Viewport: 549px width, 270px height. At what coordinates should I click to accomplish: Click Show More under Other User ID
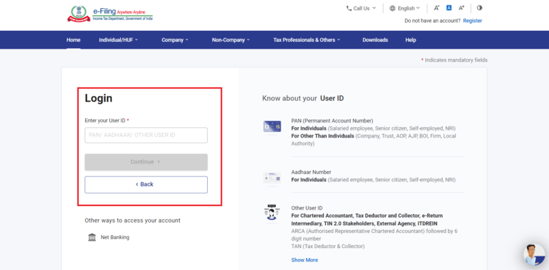pyautogui.click(x=305, y=260)
